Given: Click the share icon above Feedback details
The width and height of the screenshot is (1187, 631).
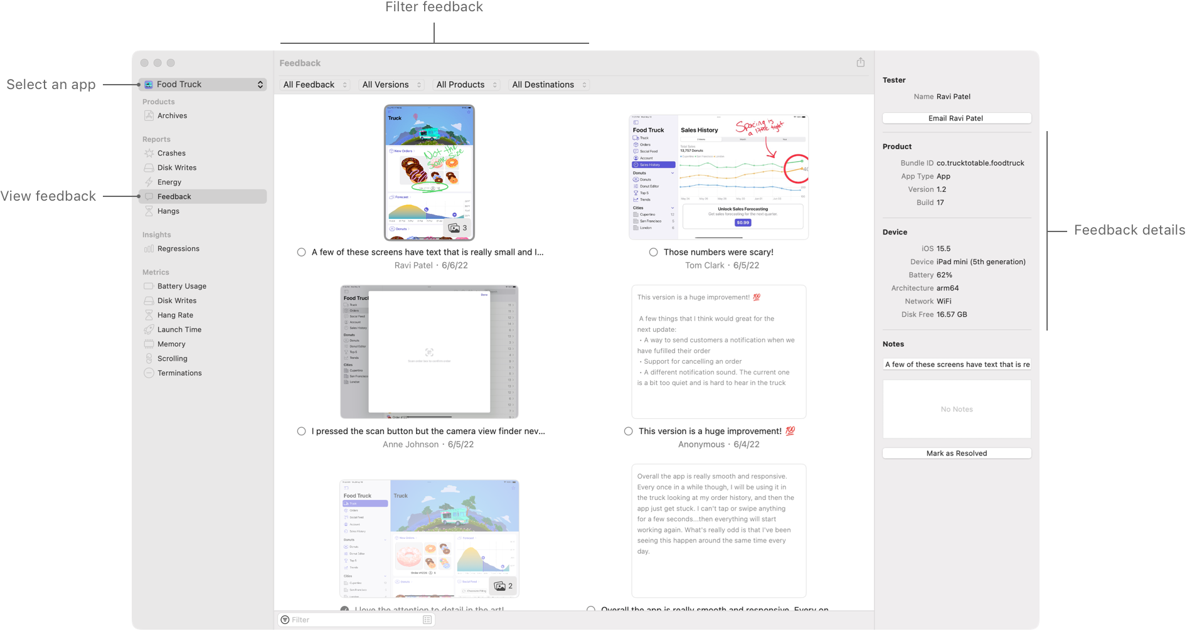Looking at the screenshot, I should pyautogui.click(x=860, y=62).
